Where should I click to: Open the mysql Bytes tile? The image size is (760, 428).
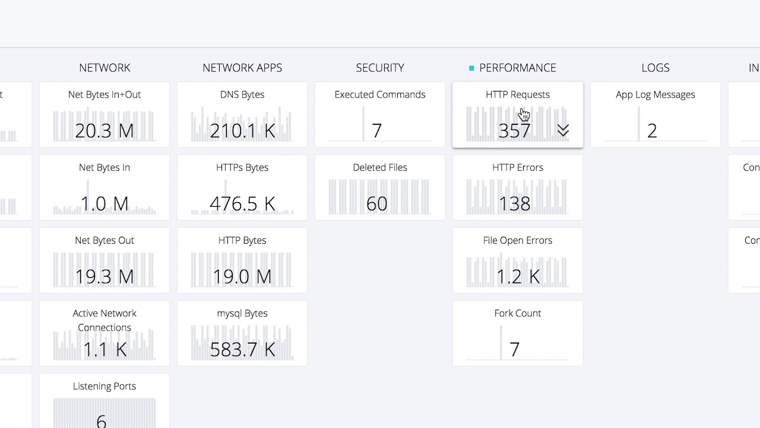(x=242, y=333)
